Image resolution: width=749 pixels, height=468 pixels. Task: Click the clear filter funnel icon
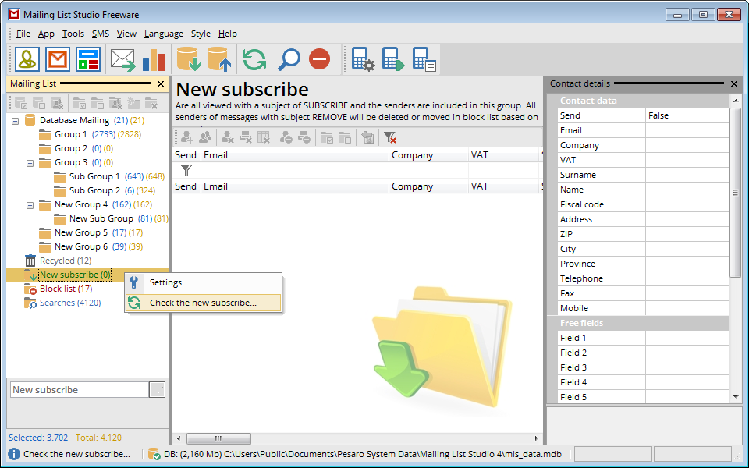pyautogui.click(x=390, y=137)
